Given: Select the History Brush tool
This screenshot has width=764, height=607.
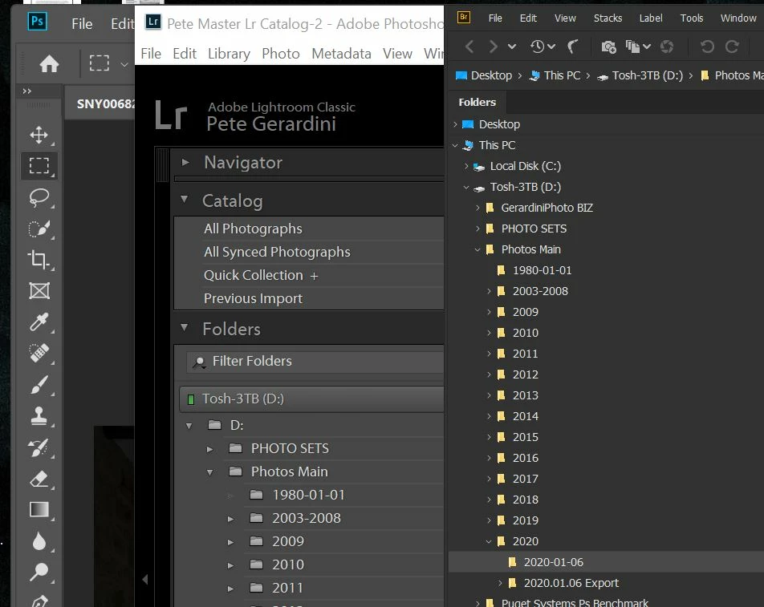Looking at the screenshot, I should [x=39, y=447].
